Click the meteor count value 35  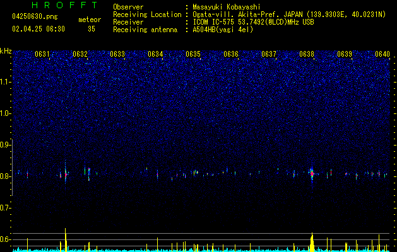(x=92, y=29)
